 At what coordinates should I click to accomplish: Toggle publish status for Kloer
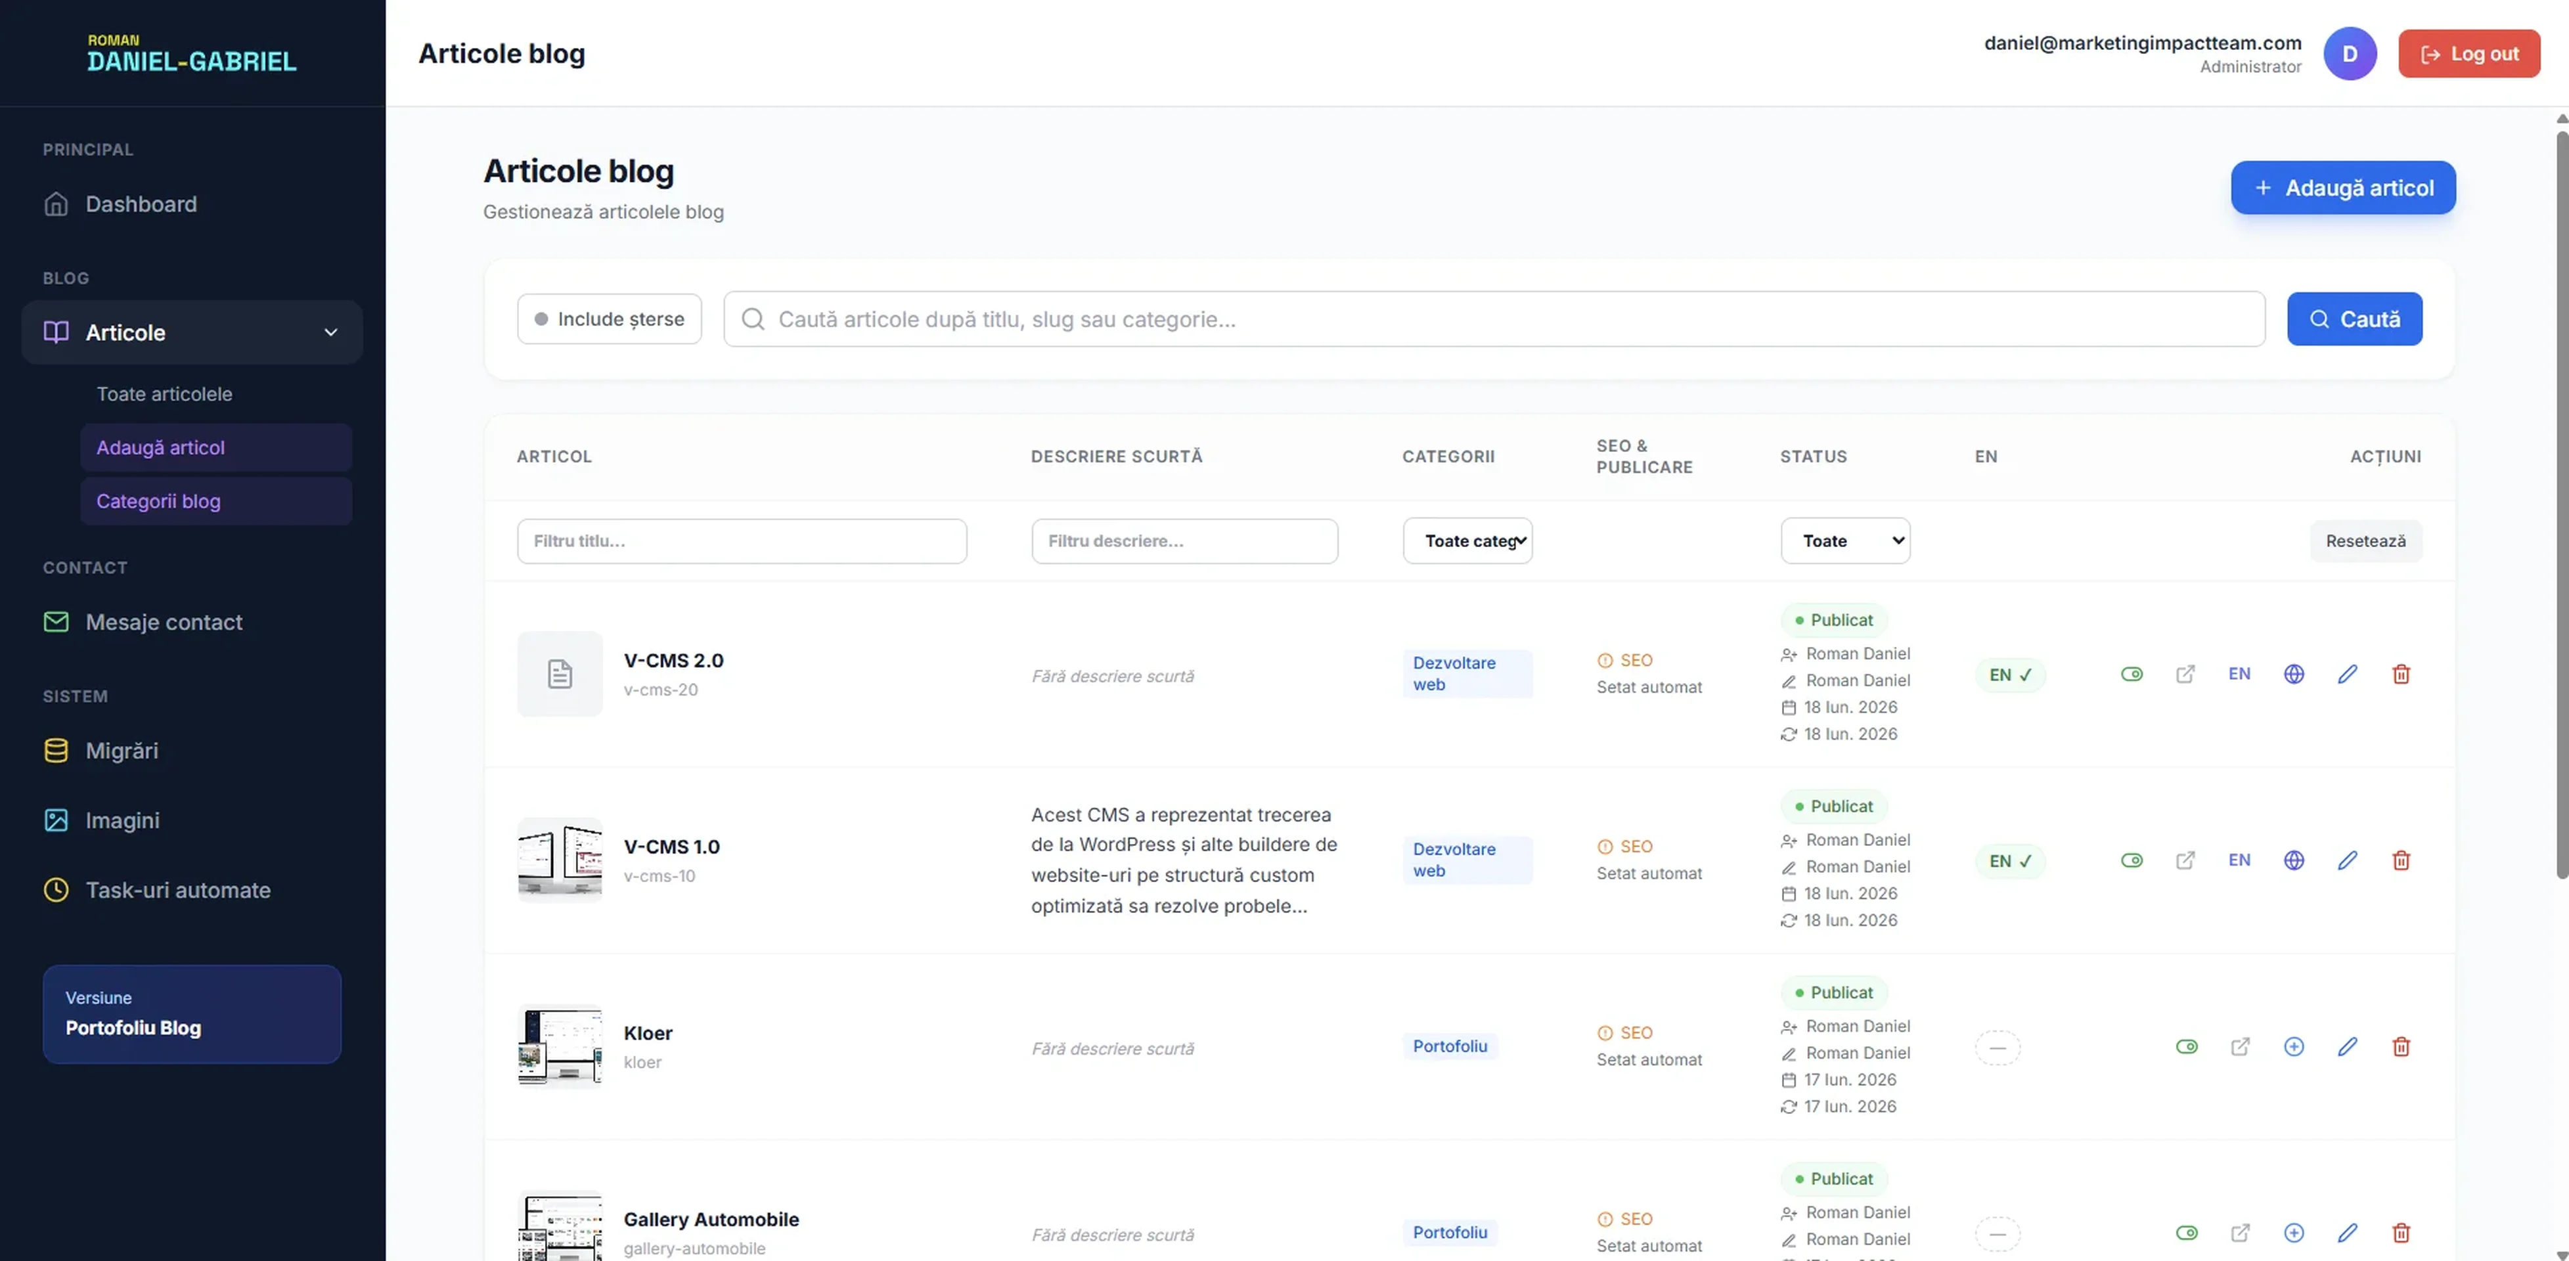point(2186,1047)
